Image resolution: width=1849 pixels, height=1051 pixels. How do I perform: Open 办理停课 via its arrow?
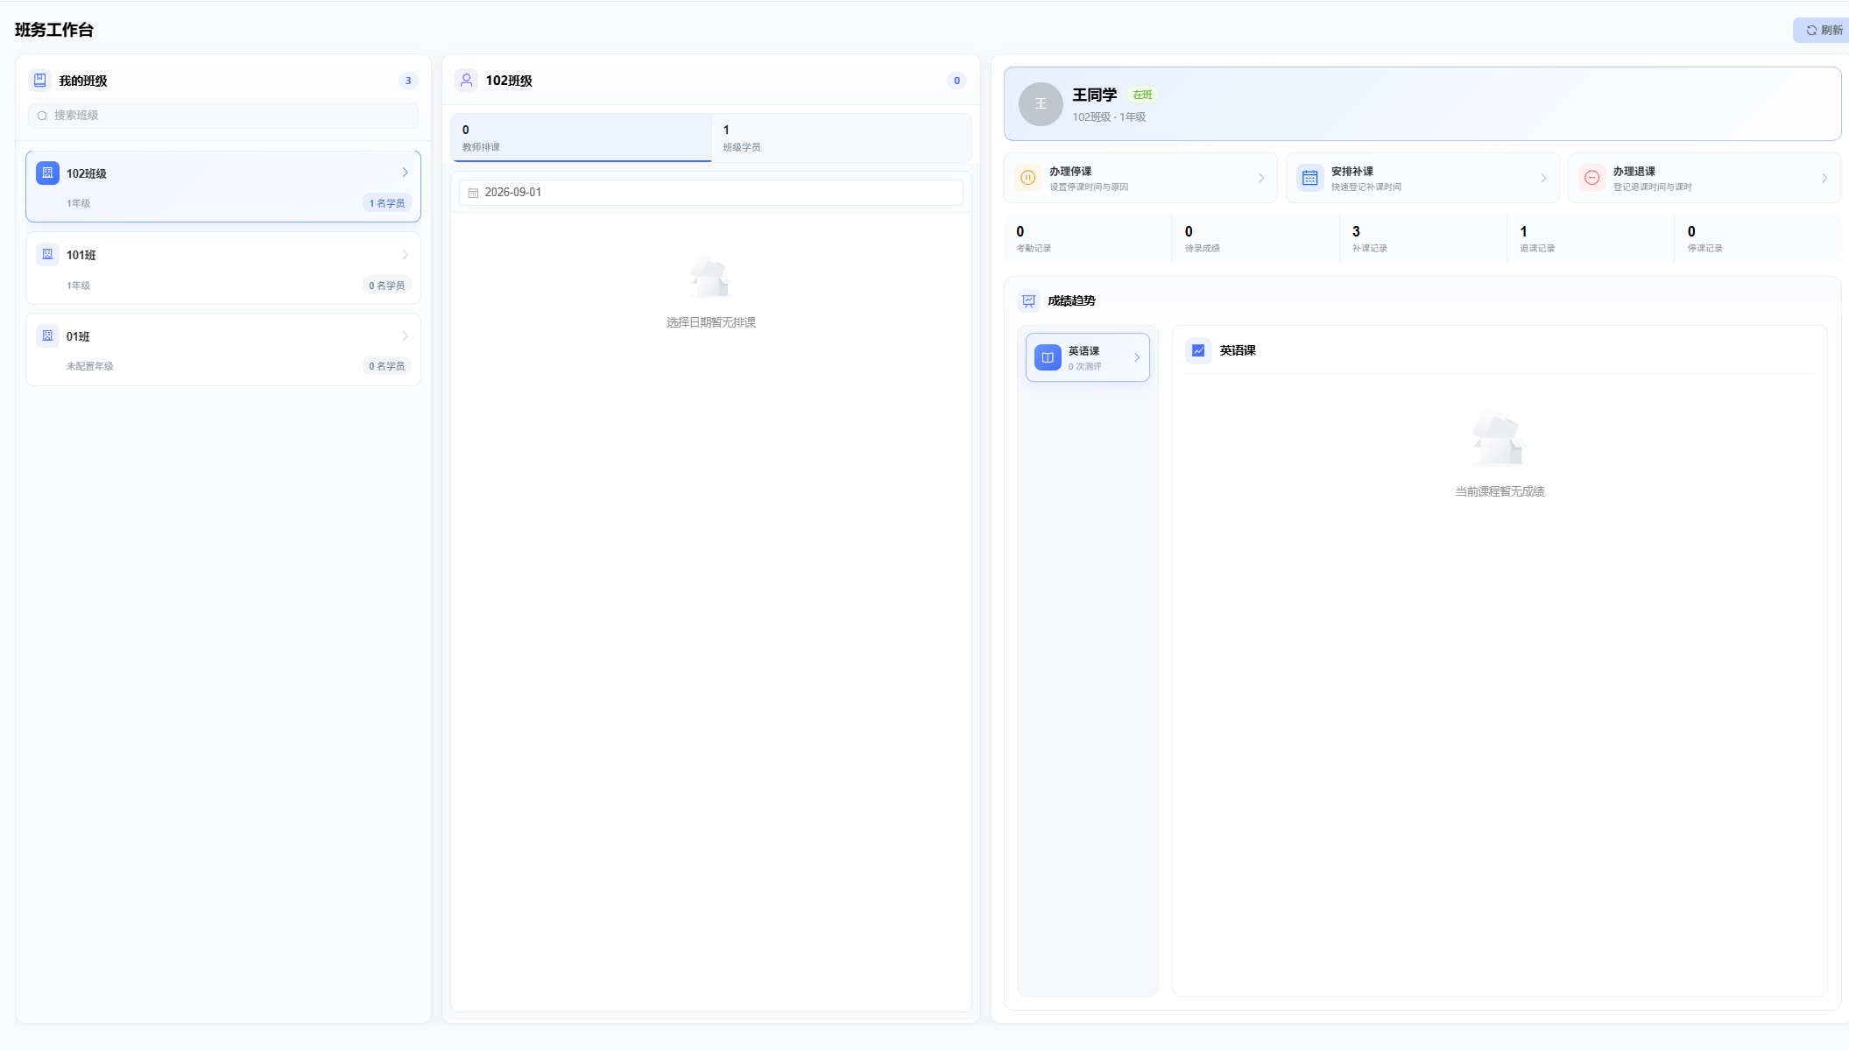click(x=1261, y=178)
